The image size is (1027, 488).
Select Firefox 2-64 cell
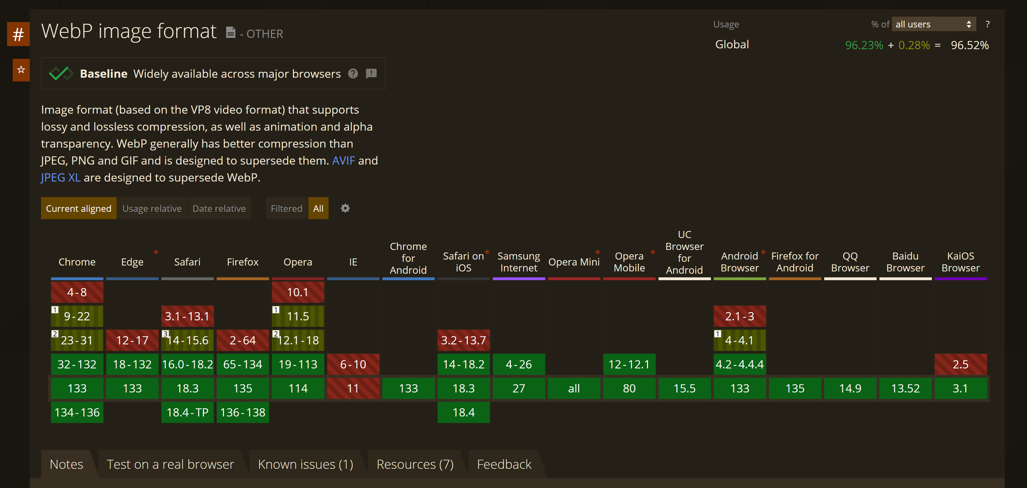243,340
